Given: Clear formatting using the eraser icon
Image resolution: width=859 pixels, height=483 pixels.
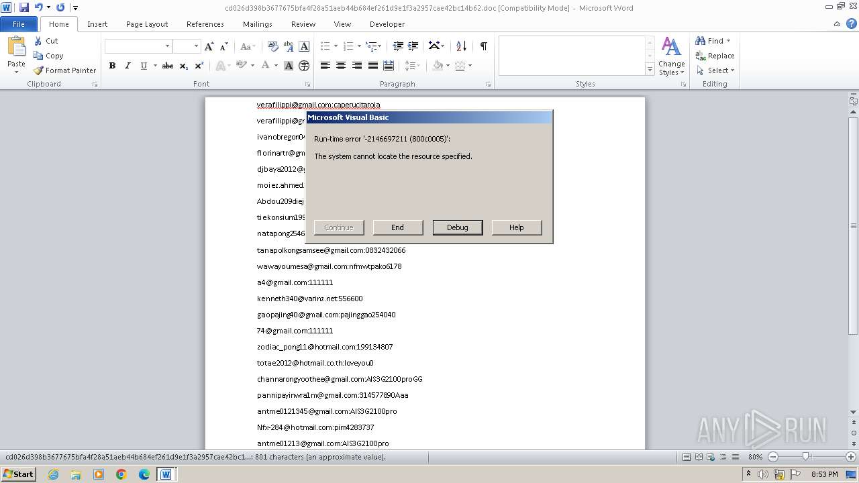Looking at the screenshot, I should (x=273, y=46).
